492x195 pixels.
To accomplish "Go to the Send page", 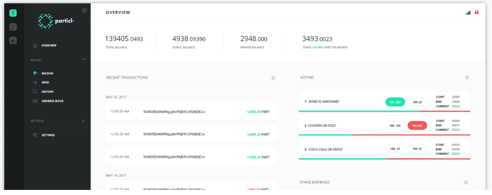I will pos(45,82).
